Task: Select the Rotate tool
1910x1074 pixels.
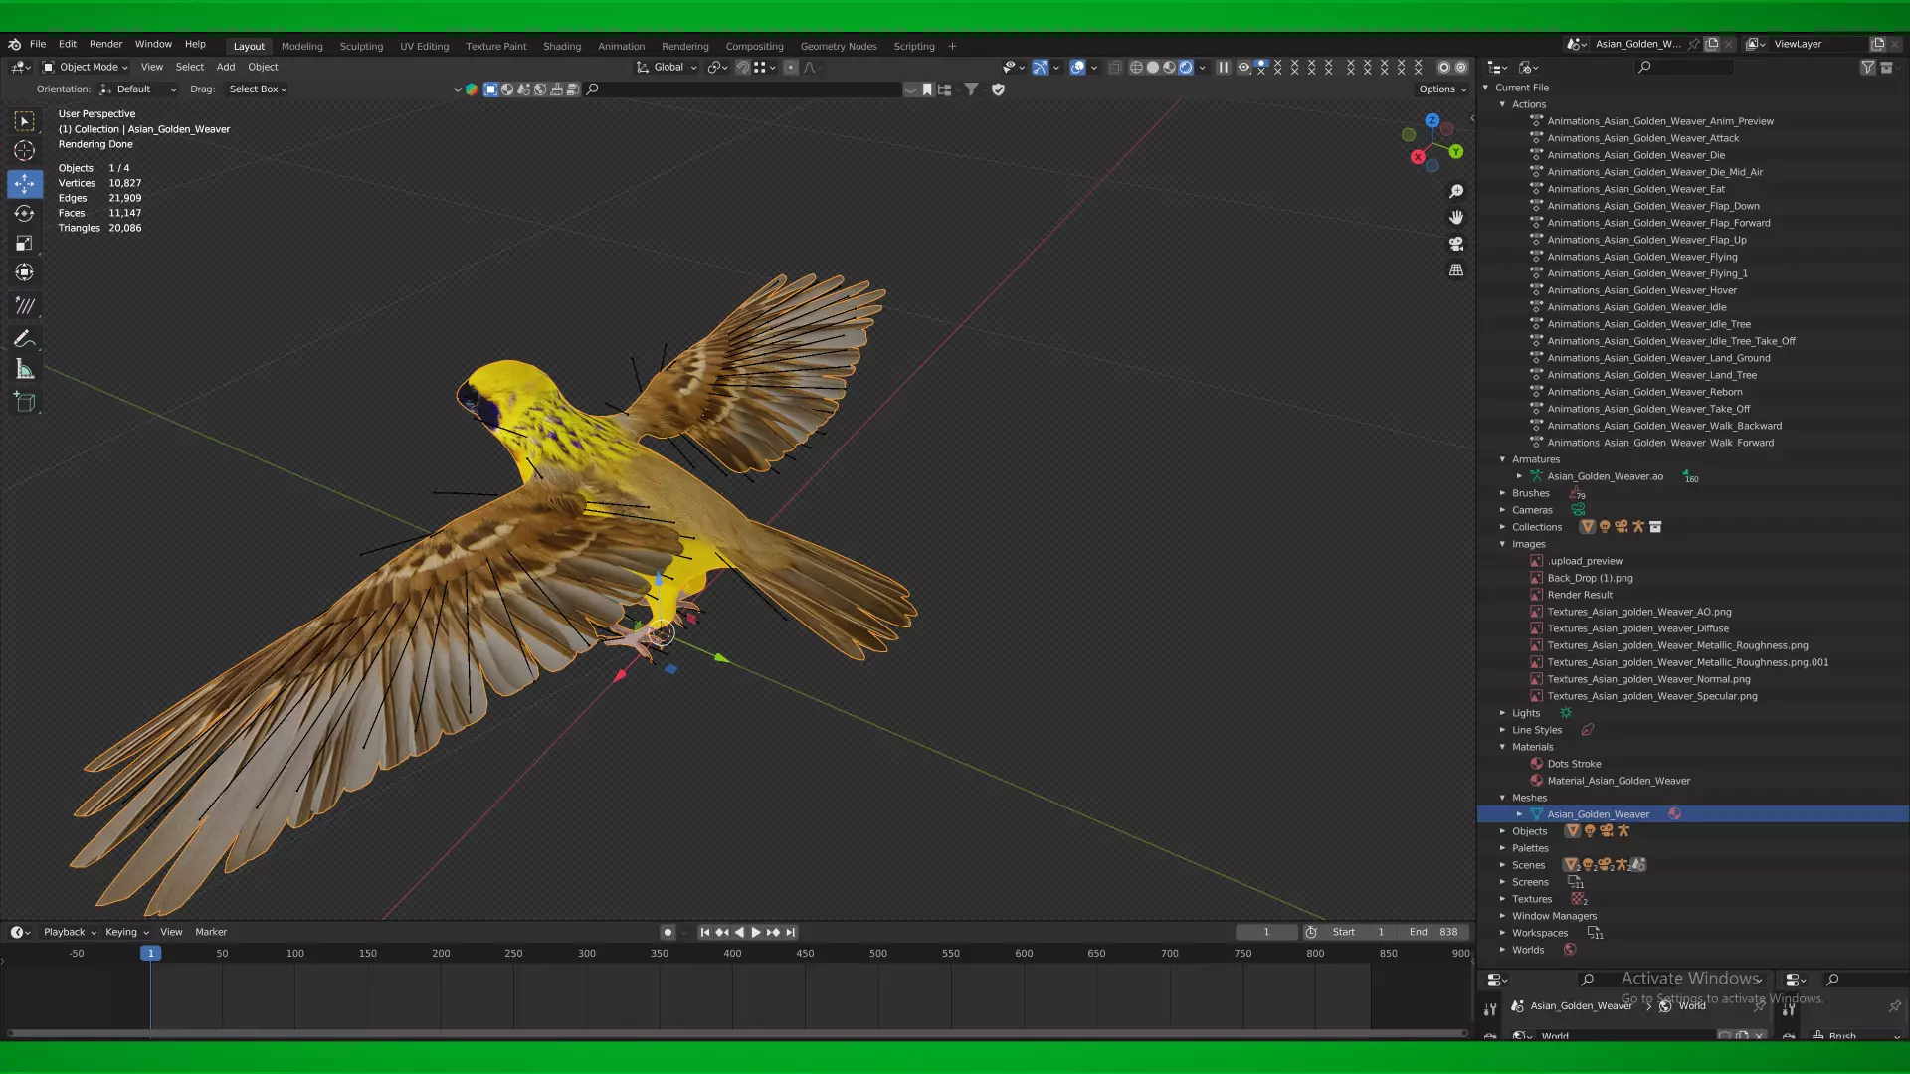Action: pos(24,213)
